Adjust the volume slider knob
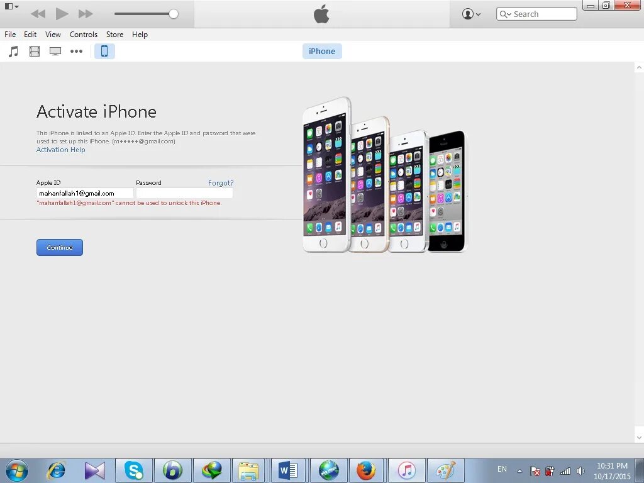The image size is (644, 483). point(174,14)
